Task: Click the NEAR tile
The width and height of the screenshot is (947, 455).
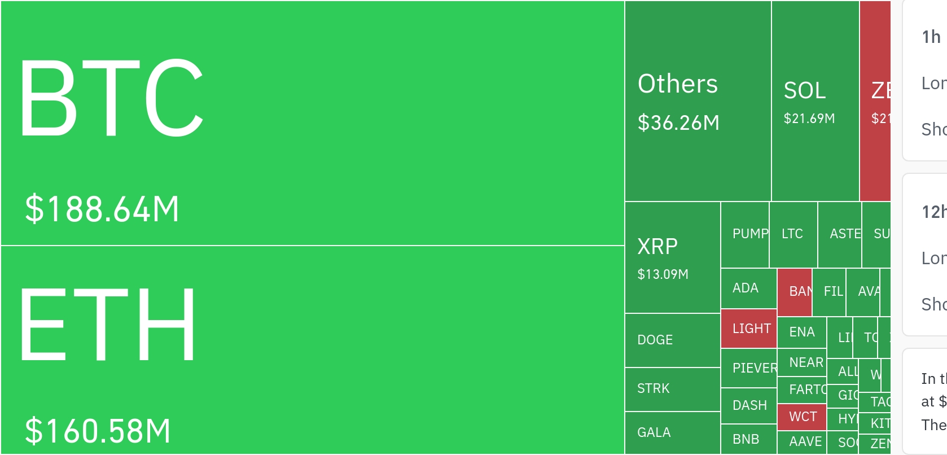Action: tap(801, 363)
